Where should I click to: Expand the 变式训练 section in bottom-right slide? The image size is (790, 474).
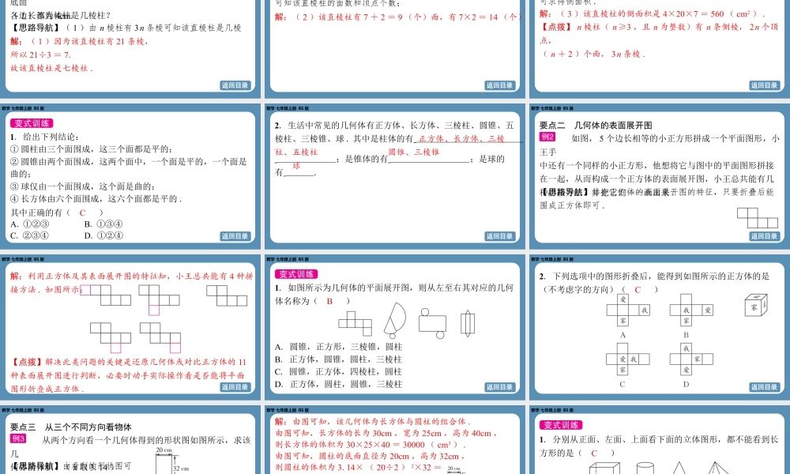(562, 424)
